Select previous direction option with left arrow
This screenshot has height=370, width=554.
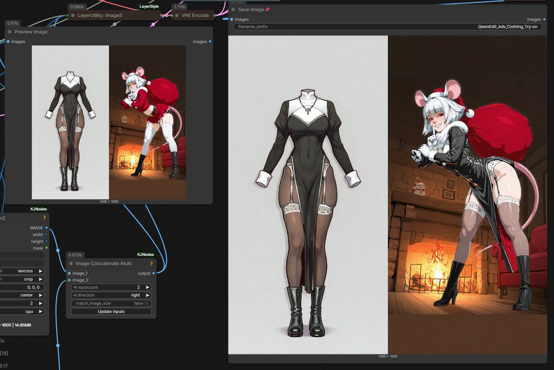[75, 295]
